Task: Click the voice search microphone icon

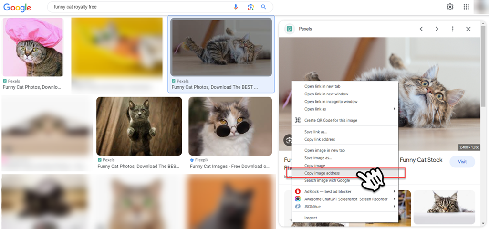Action: tap(236, 7)
